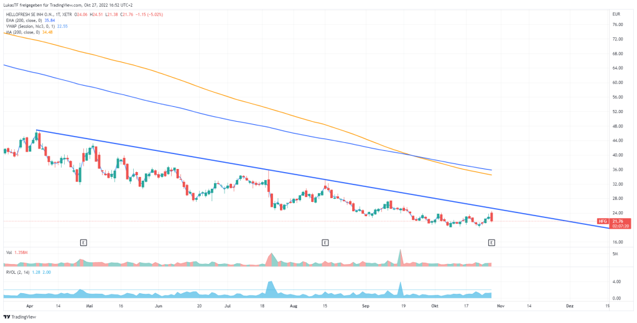Click the earnings E marker near November
The image size is (637, 323).
pos(491,242)
